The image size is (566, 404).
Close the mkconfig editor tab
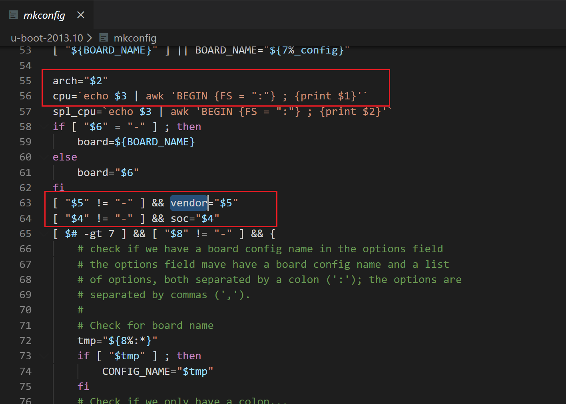tap(81, 15)
